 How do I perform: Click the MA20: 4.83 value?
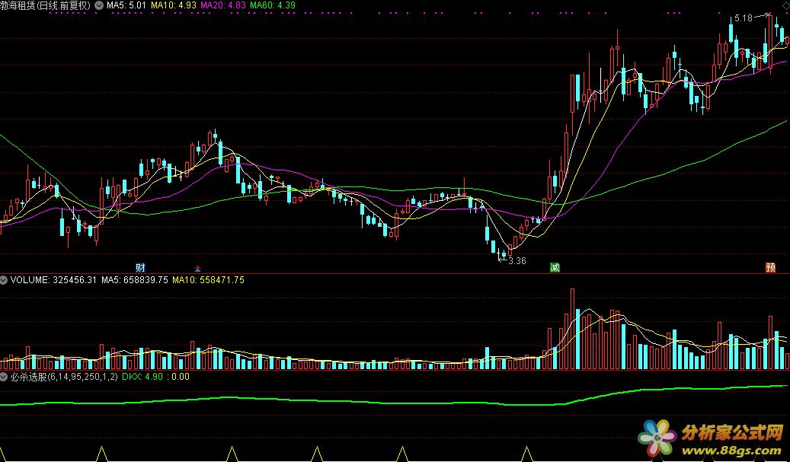point(223,5)
